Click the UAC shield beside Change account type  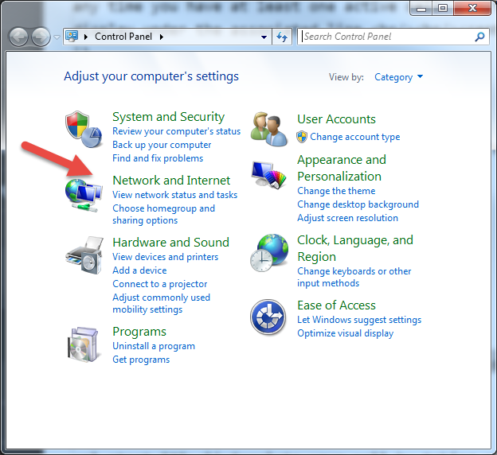tap(302, 137)
